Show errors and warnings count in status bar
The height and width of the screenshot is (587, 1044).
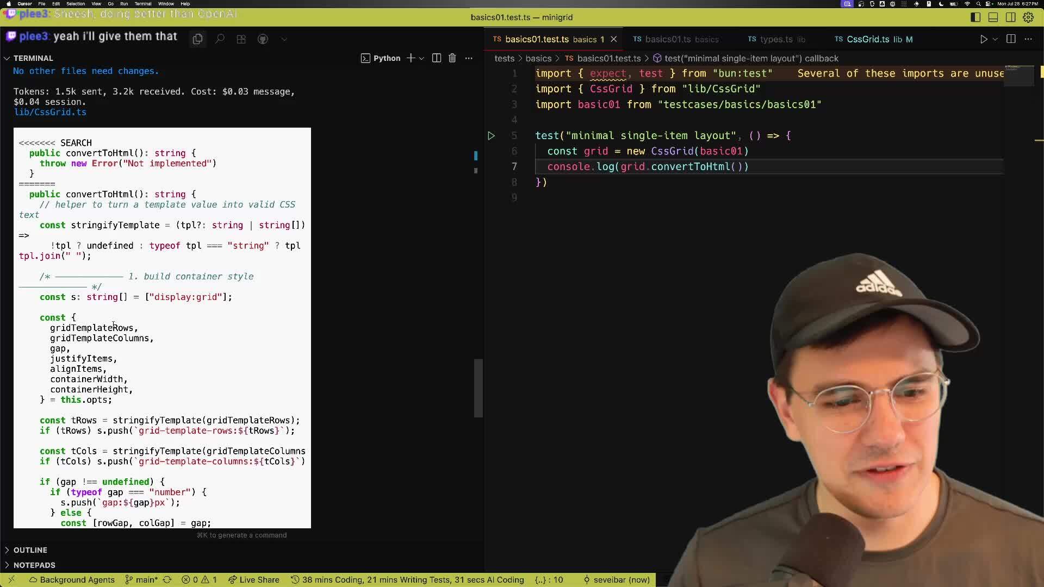click(x=199, y=580)
